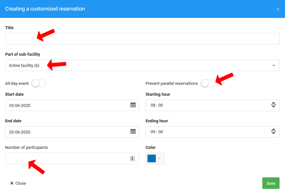
Task: Open the Start date calendar picker
Action: click(x=133, y=105)
